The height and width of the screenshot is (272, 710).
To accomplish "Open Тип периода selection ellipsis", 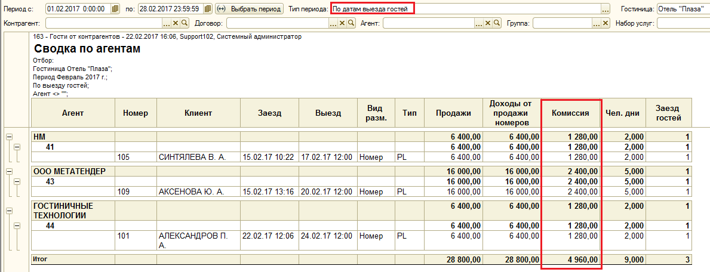I will tap(605, 8).
